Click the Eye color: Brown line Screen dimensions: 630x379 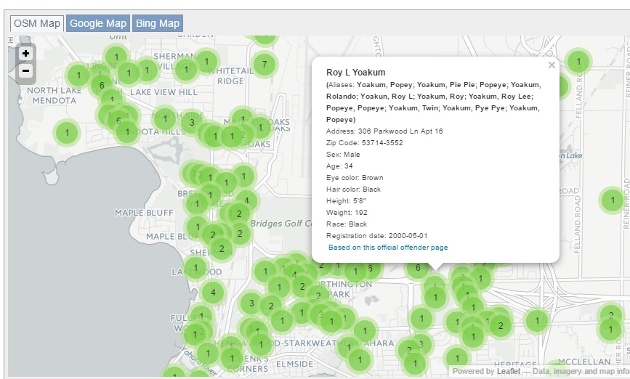pyautogui.click(x=355, y=178)
